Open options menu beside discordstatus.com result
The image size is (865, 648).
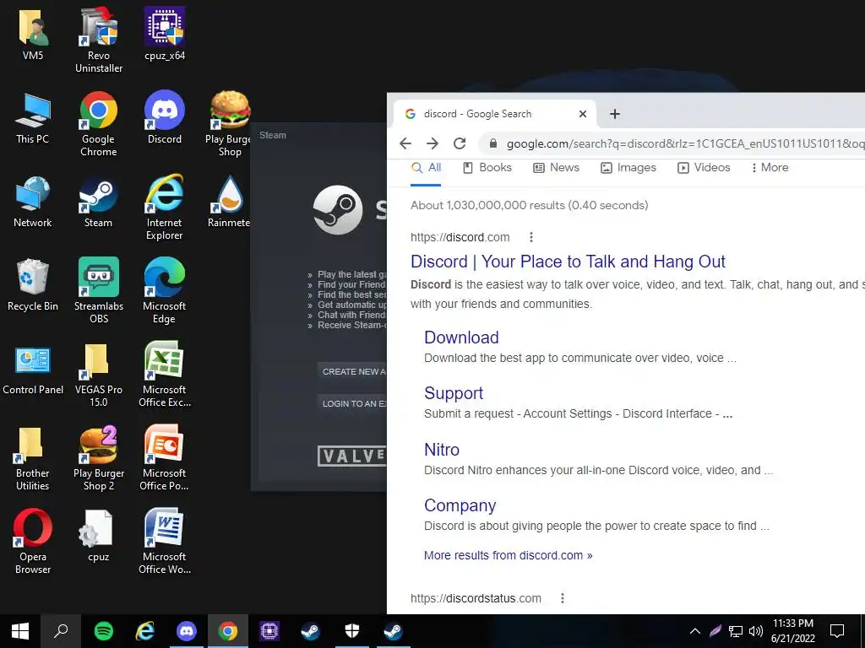pos(562,598)
